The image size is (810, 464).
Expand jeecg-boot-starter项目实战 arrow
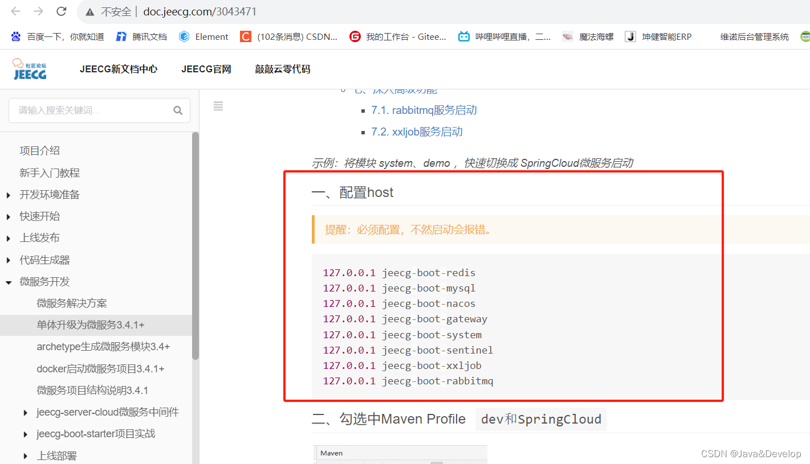26,434
